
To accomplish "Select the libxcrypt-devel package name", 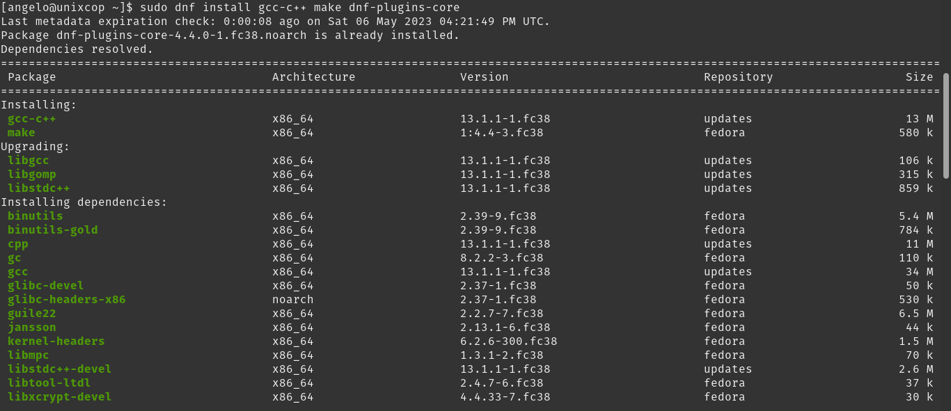I will click(x=60, y=397).
